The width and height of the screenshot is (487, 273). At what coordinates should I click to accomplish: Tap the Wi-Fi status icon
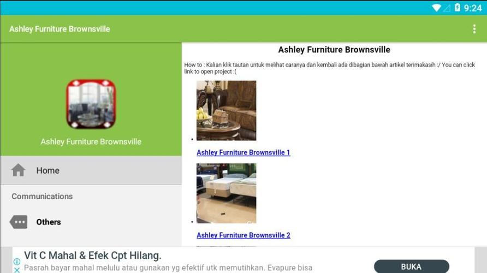pos(437,8)
